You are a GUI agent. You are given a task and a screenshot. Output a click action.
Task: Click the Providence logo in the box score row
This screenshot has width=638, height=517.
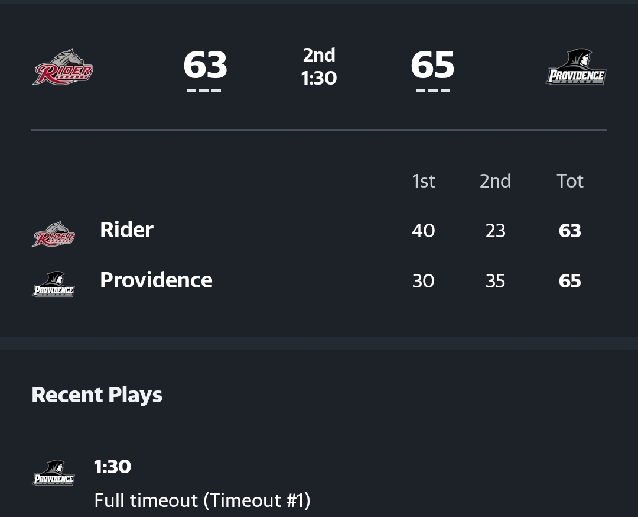coord(54,285)
